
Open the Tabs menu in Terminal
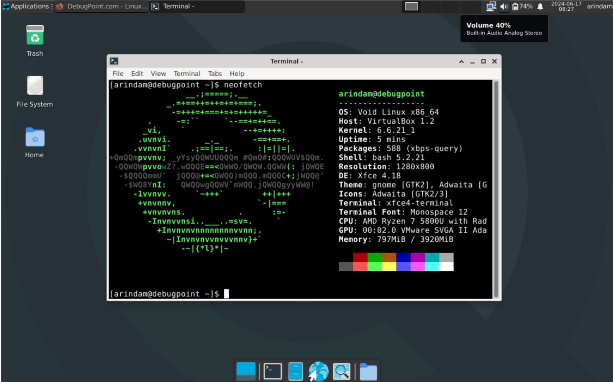(215, 74)
